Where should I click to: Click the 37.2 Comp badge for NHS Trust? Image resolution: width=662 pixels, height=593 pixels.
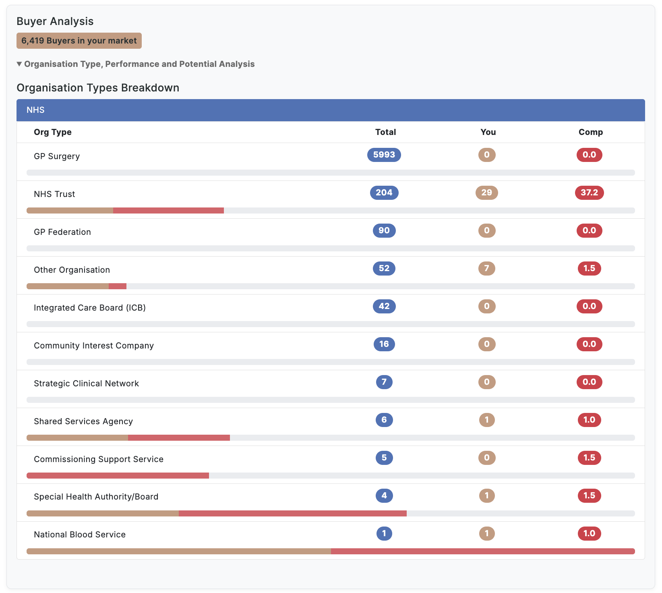[x=590, y=193]
